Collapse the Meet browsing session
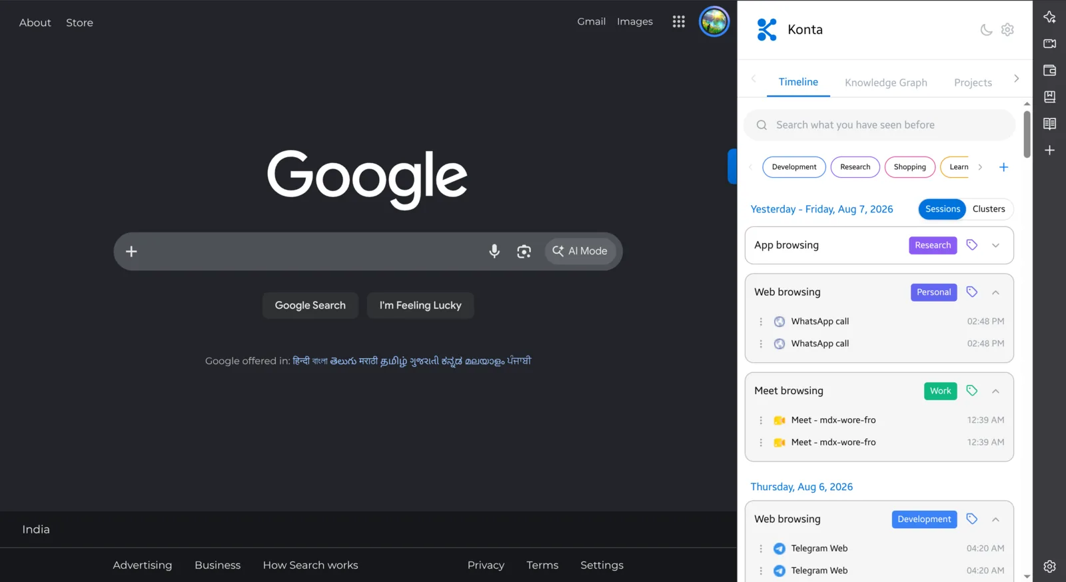The height and width of the screenshot is (582, 1066). point(995,391)
